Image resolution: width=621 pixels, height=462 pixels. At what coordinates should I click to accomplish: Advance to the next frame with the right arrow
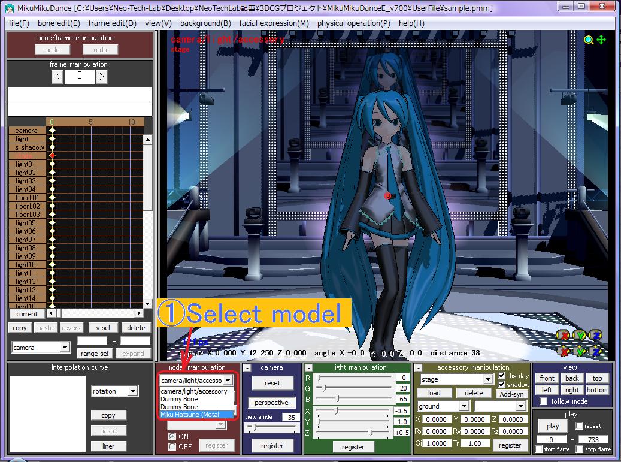tap(101, 77)
